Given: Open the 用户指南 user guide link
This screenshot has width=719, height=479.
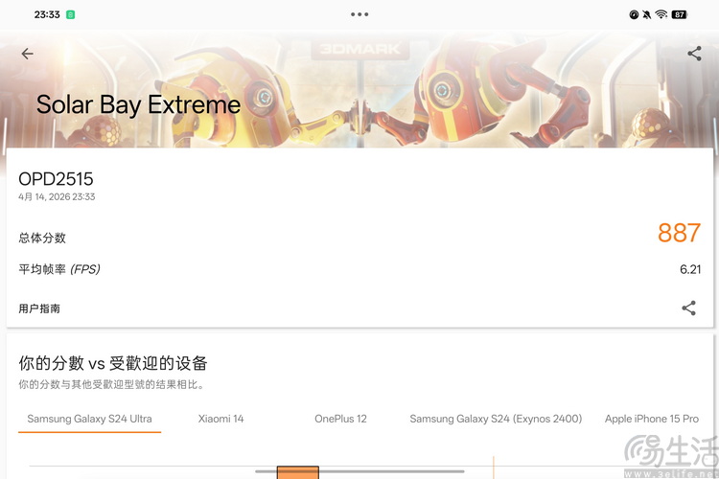Looking at the screenshot, I should (39, 308).
